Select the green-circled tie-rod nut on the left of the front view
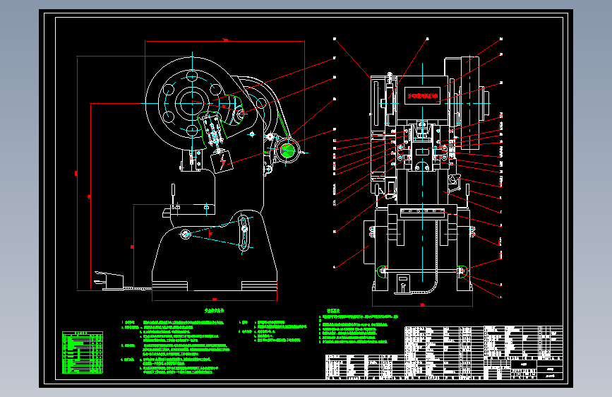 (x=383, y=271)
